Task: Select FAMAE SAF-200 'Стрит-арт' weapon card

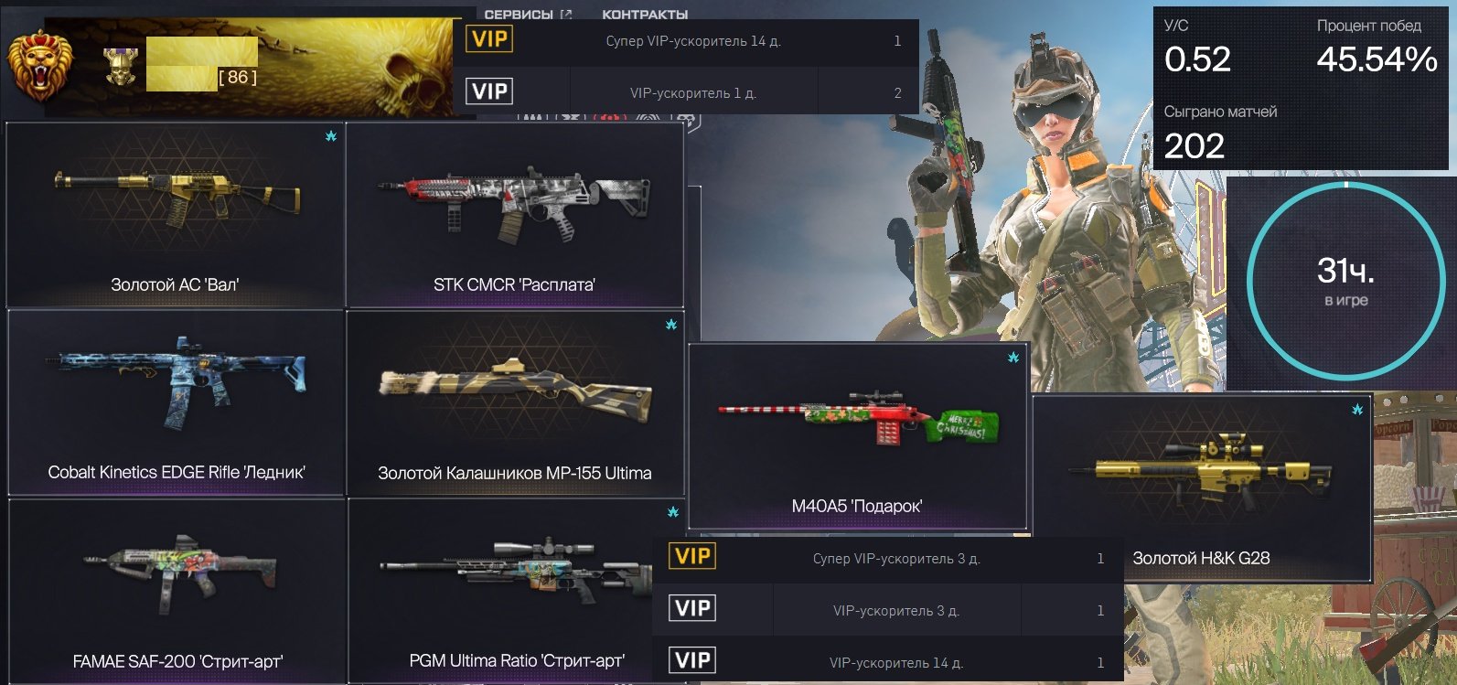Action: coord(177,590)
